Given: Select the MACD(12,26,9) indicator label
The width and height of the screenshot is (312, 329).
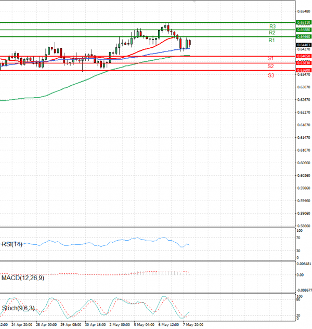Looking at the screenshot, I should tap(22, 278).
